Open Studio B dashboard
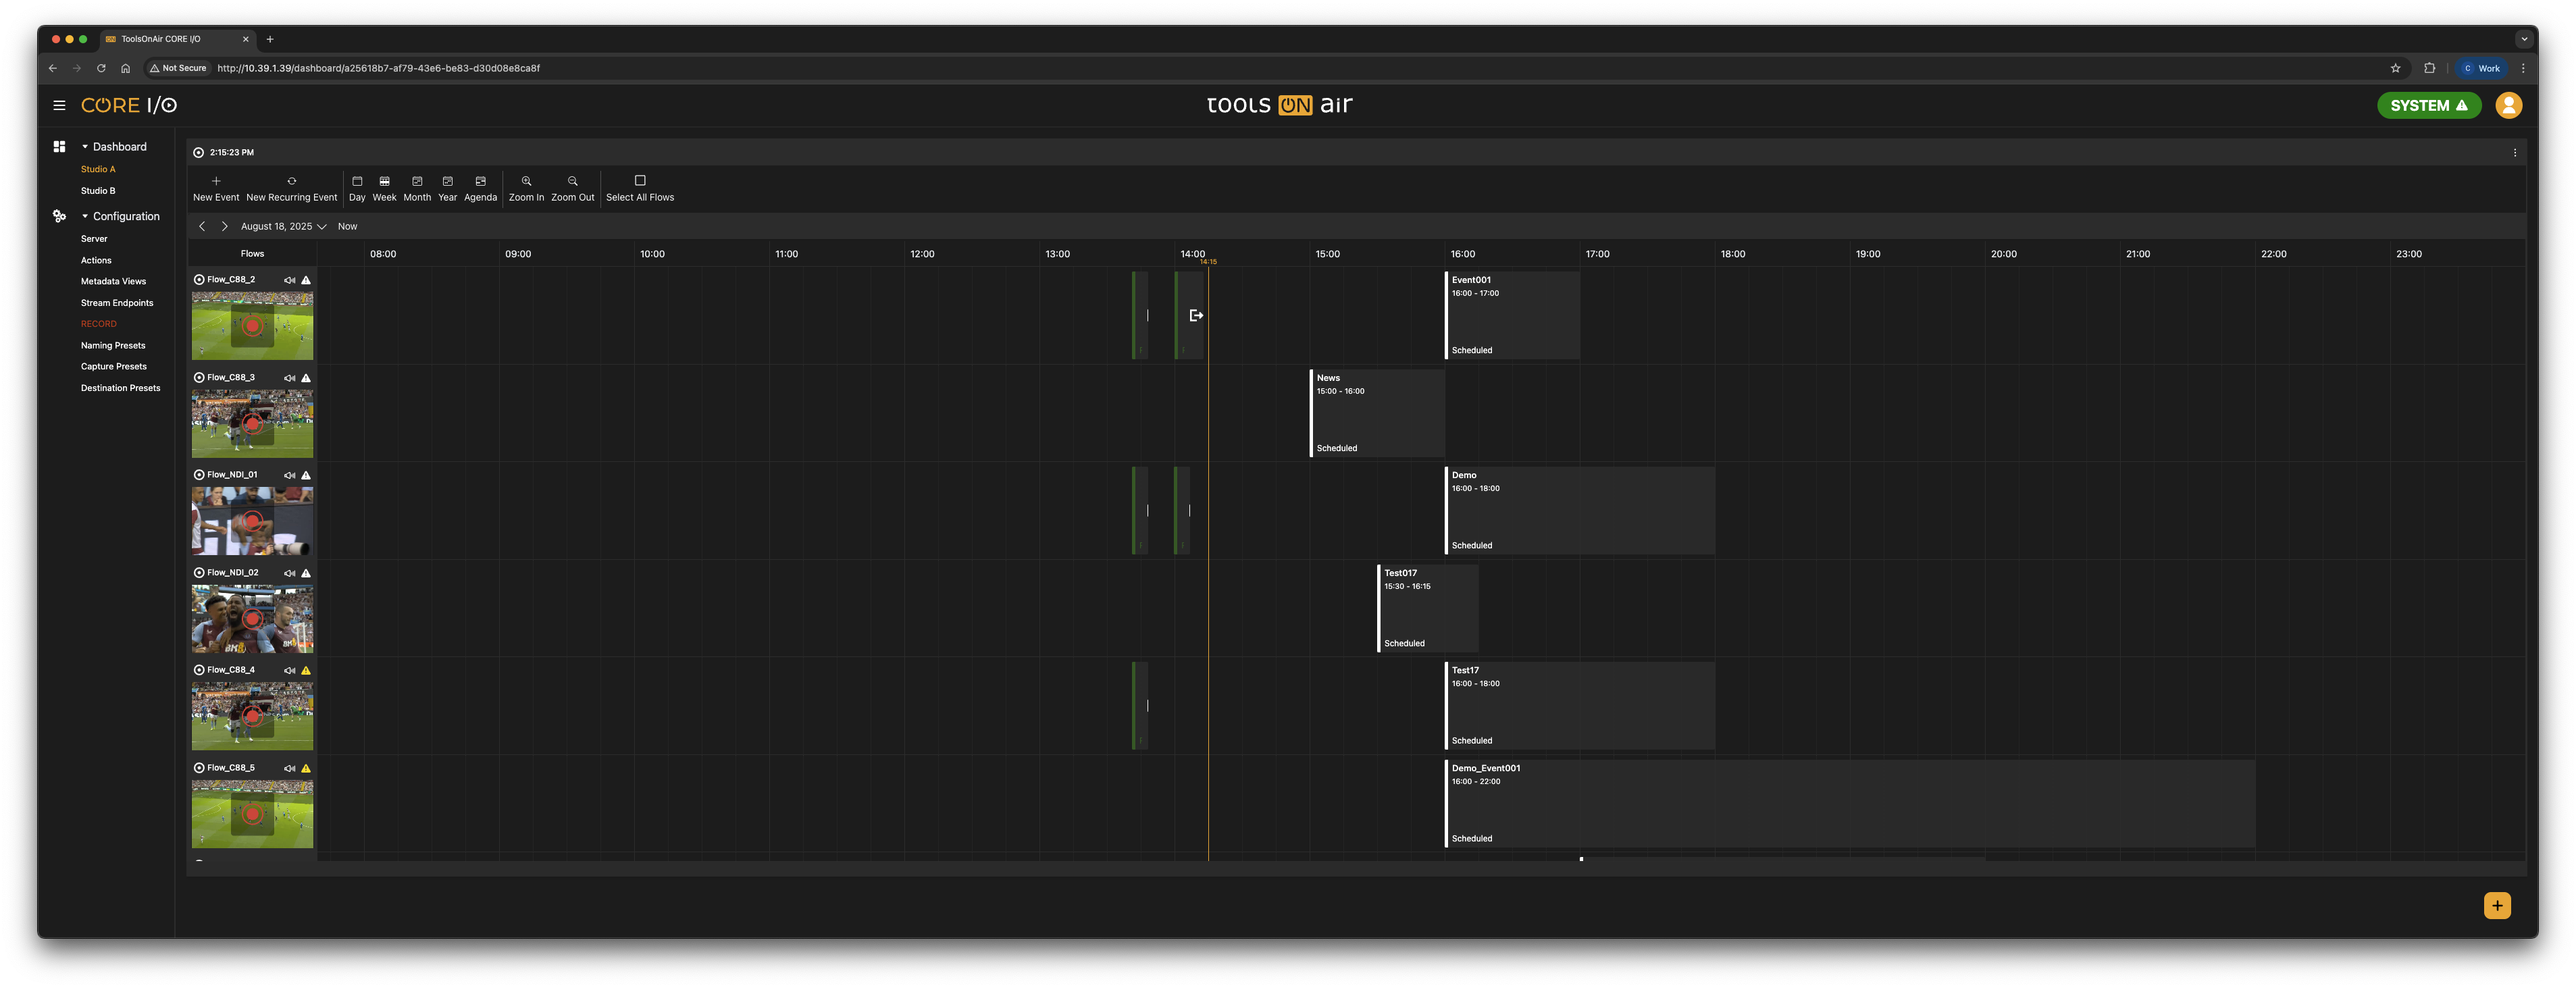 [x=98, y=191]
